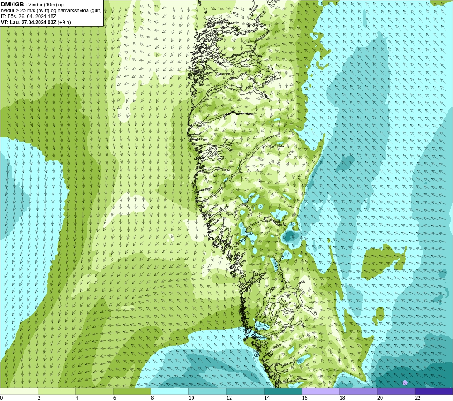Click the 'hviður > 25 m/s' legend description line
Viewport: 453px width, 401px height.
click(x=51, y=11)
